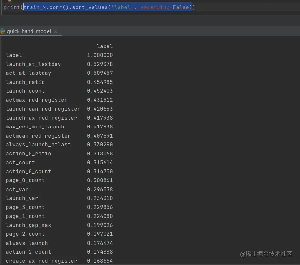Click the action_0_count row name

coord(29,171)
